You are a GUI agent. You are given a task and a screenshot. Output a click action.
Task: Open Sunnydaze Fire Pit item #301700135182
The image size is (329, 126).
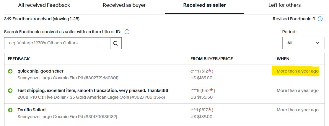click(x=67, y=117)
